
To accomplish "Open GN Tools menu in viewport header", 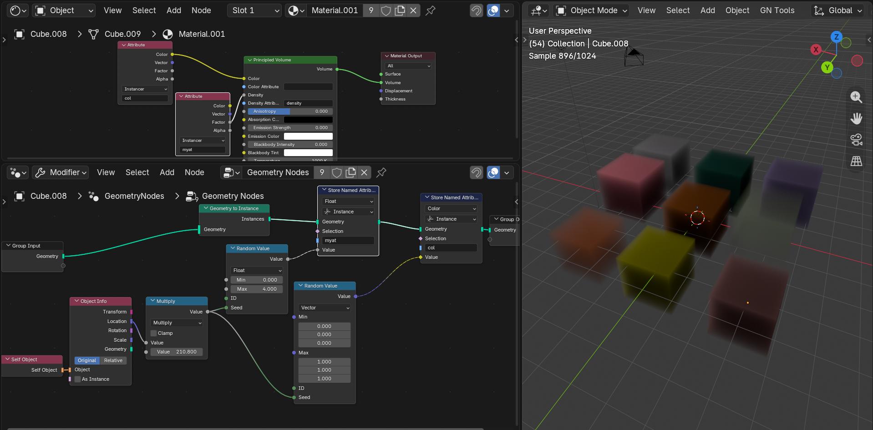I will (x=777, y=10).
